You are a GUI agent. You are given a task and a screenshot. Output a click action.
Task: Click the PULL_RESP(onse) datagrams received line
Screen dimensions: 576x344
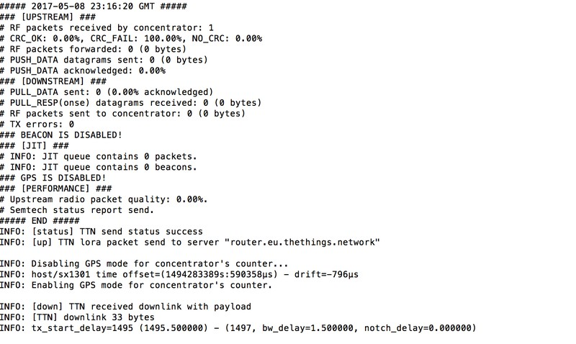[131, 103]
